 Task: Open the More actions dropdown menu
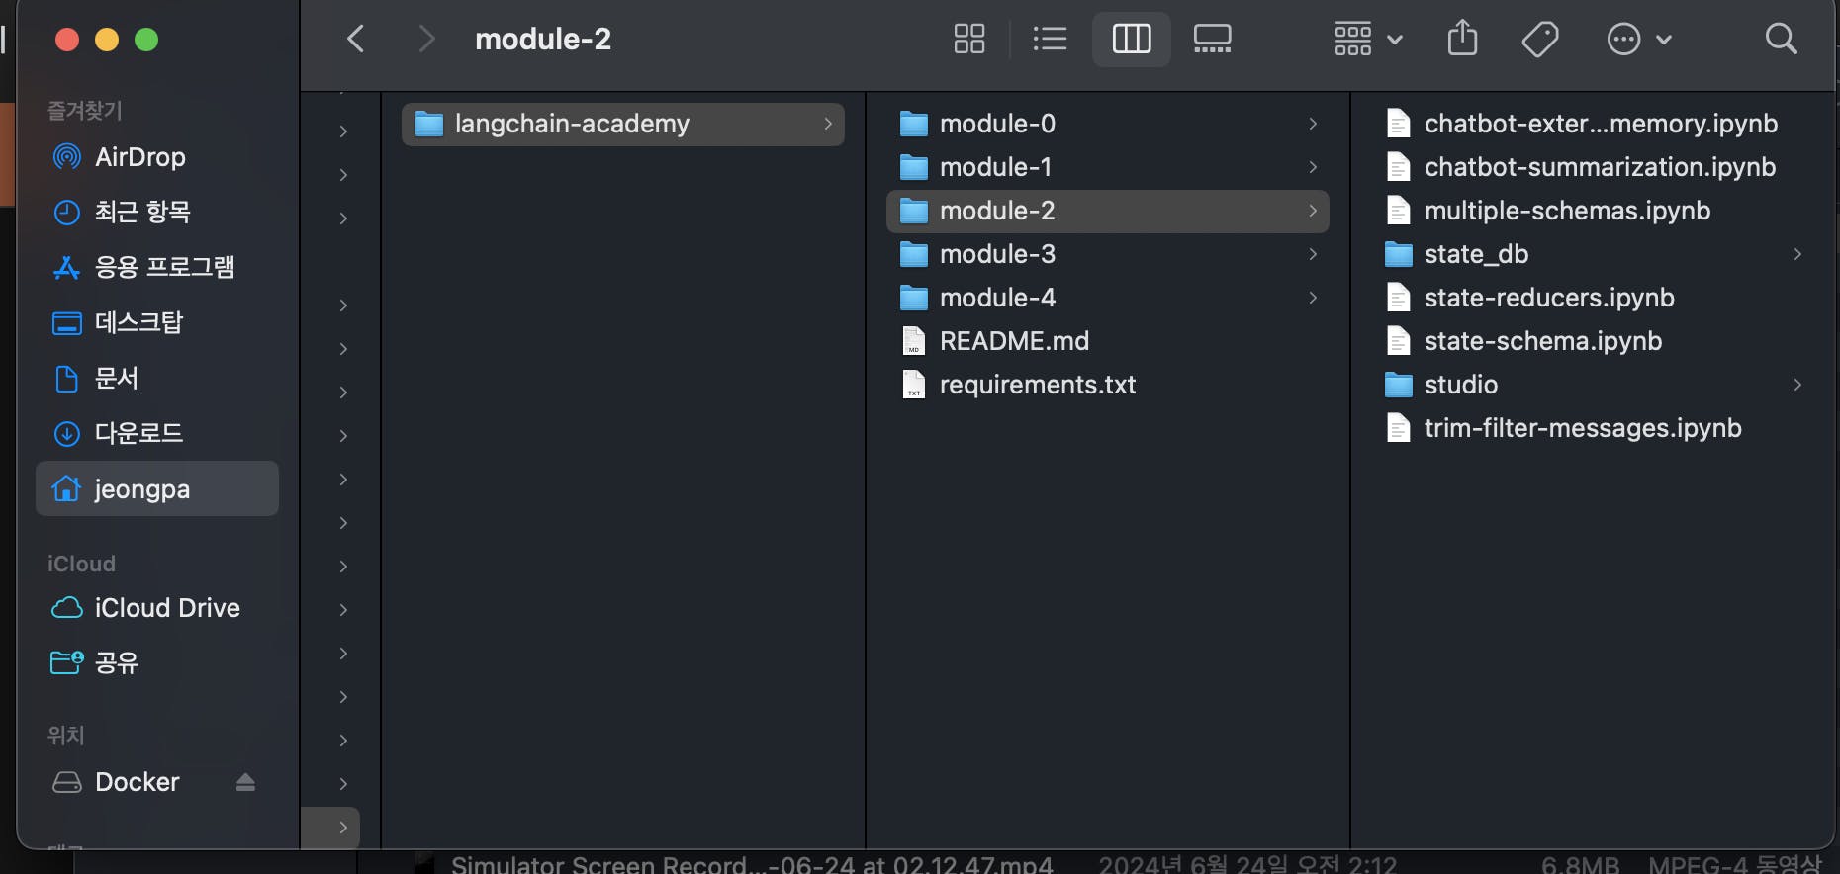click(1638, 40)
